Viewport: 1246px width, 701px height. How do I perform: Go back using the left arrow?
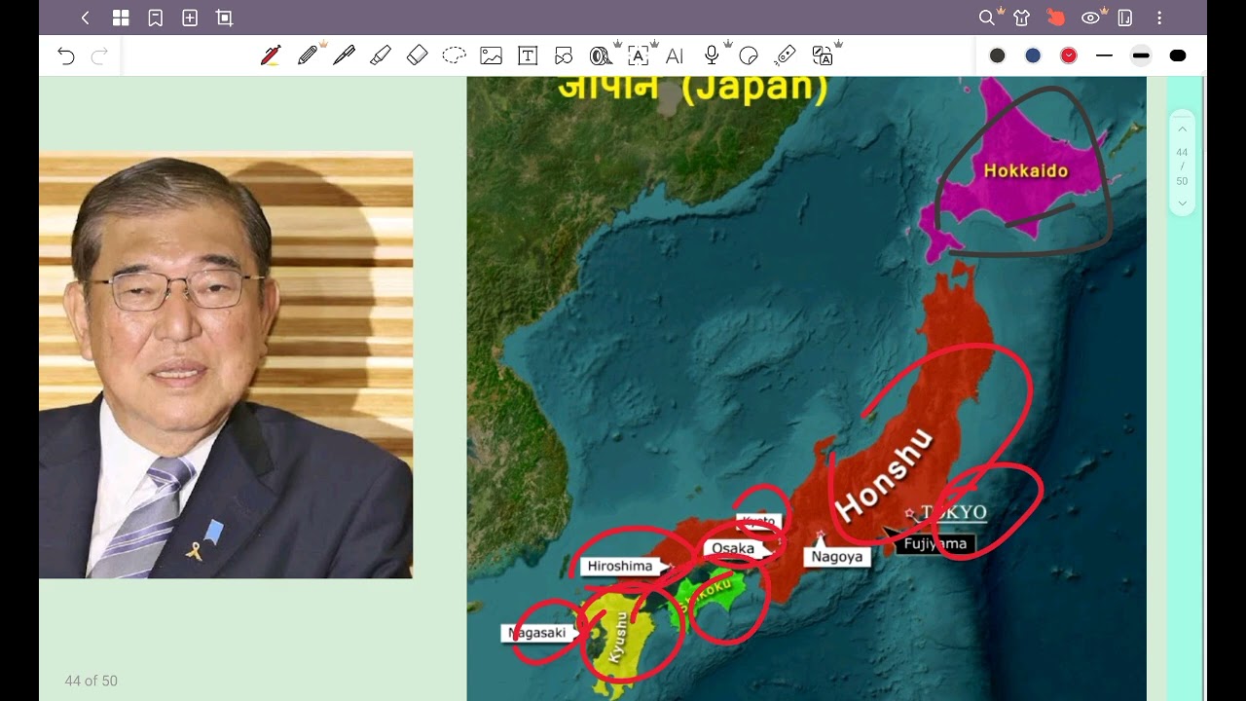tap(85, 18)
